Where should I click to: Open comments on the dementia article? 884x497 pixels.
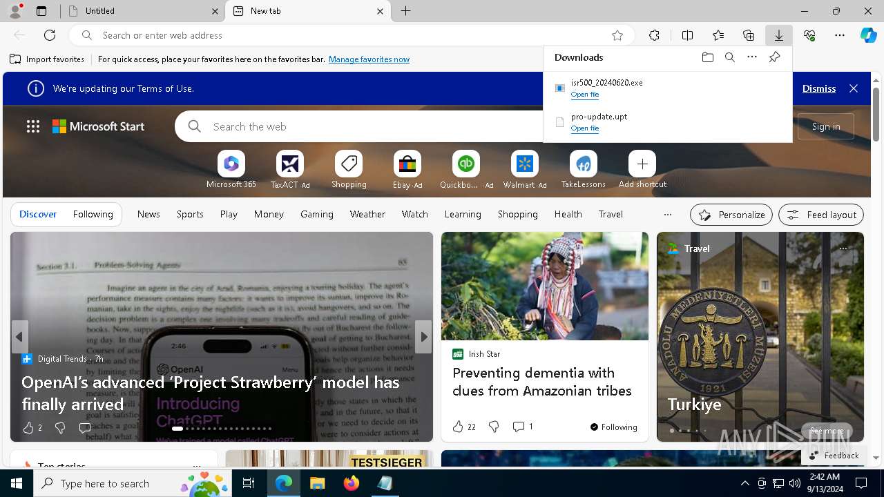(522, 427)
